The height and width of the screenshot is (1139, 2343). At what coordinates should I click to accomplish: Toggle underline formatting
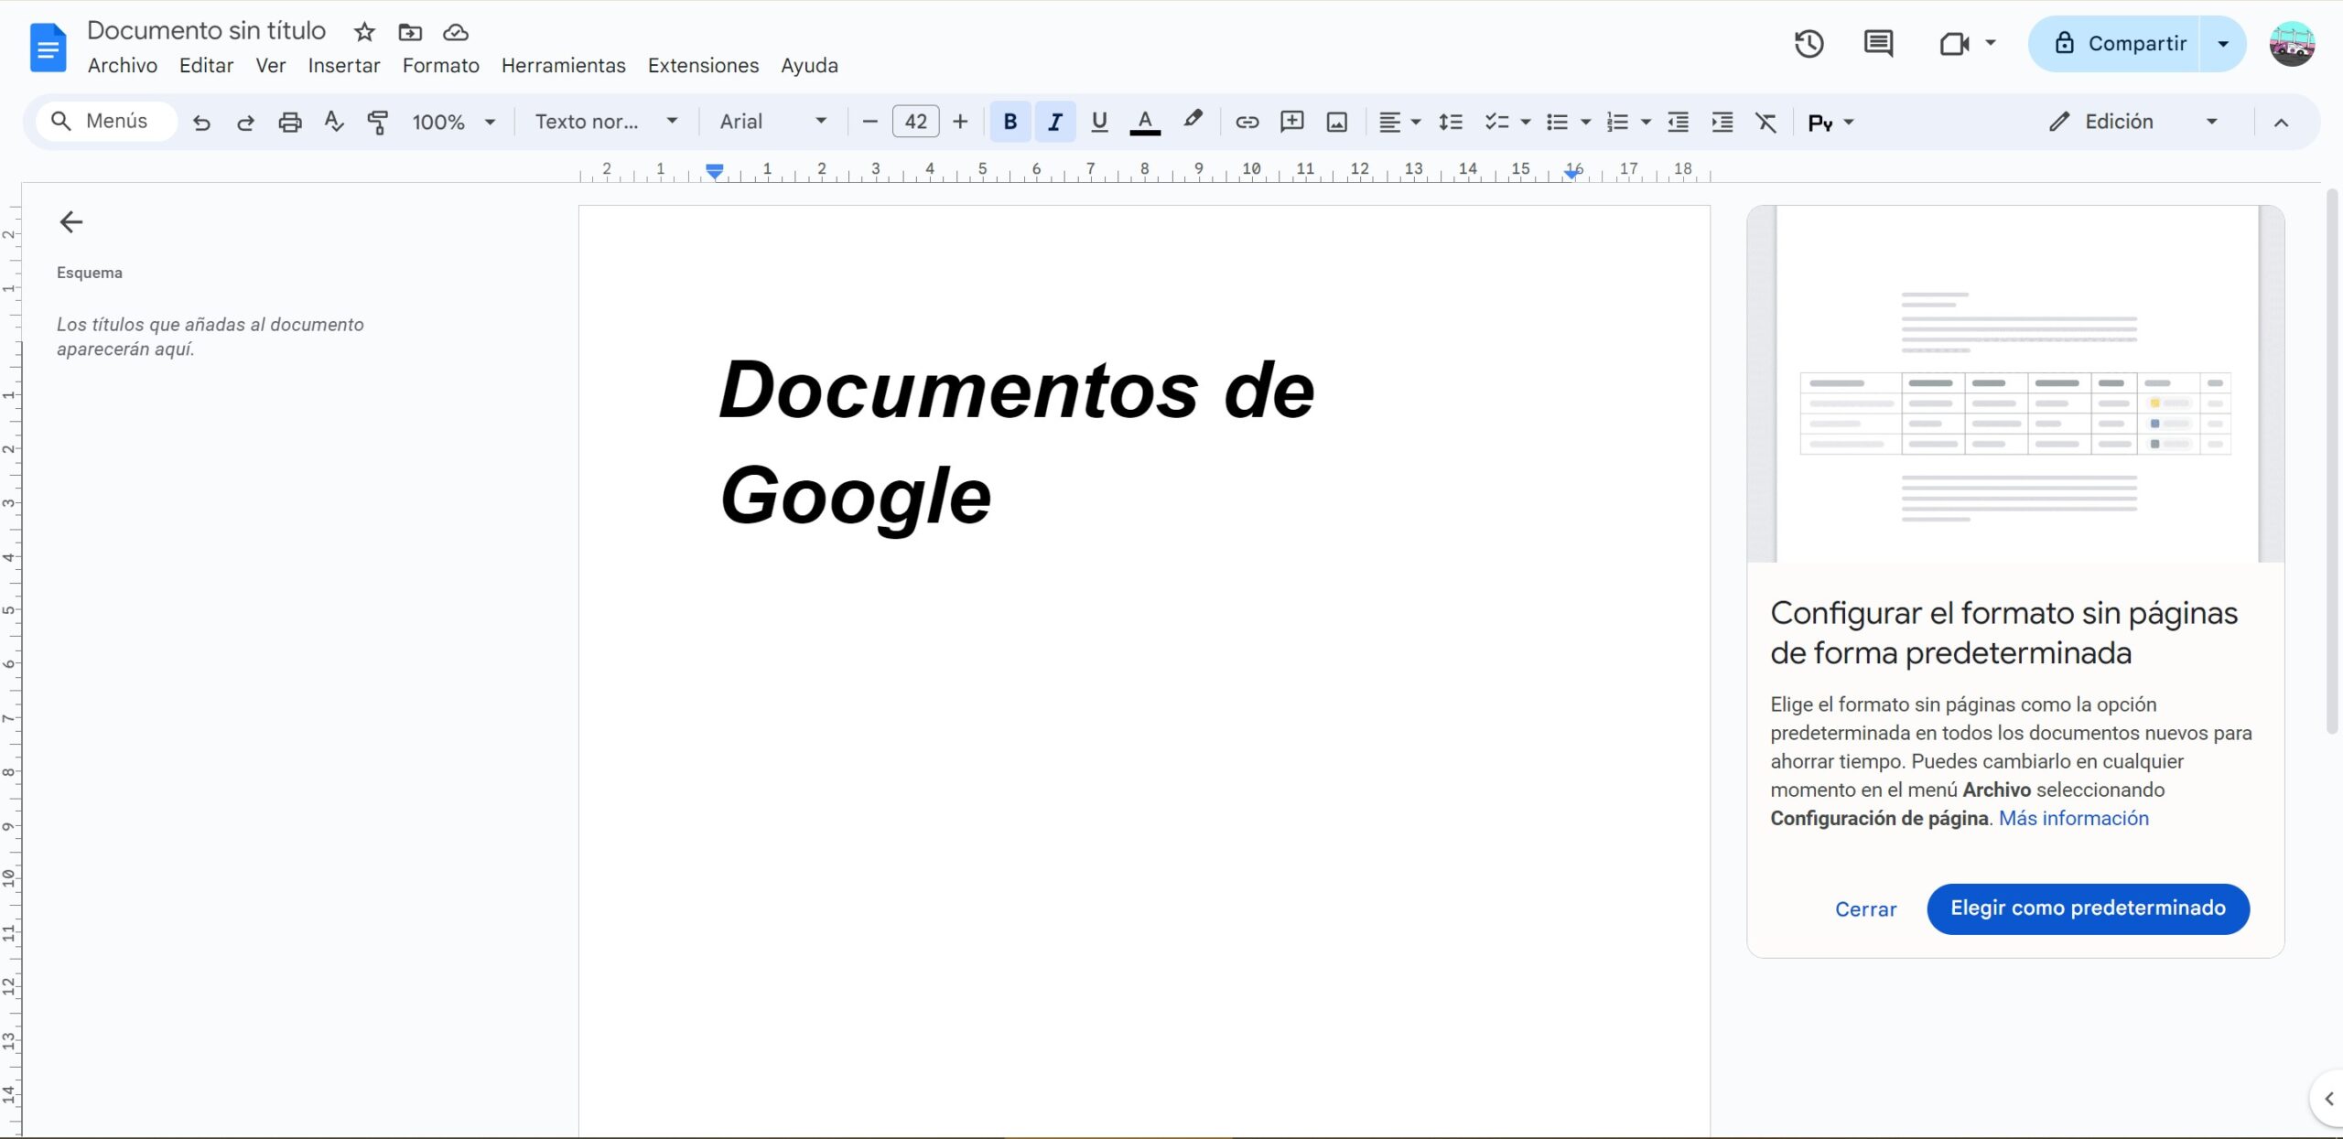click(1099, 122)
